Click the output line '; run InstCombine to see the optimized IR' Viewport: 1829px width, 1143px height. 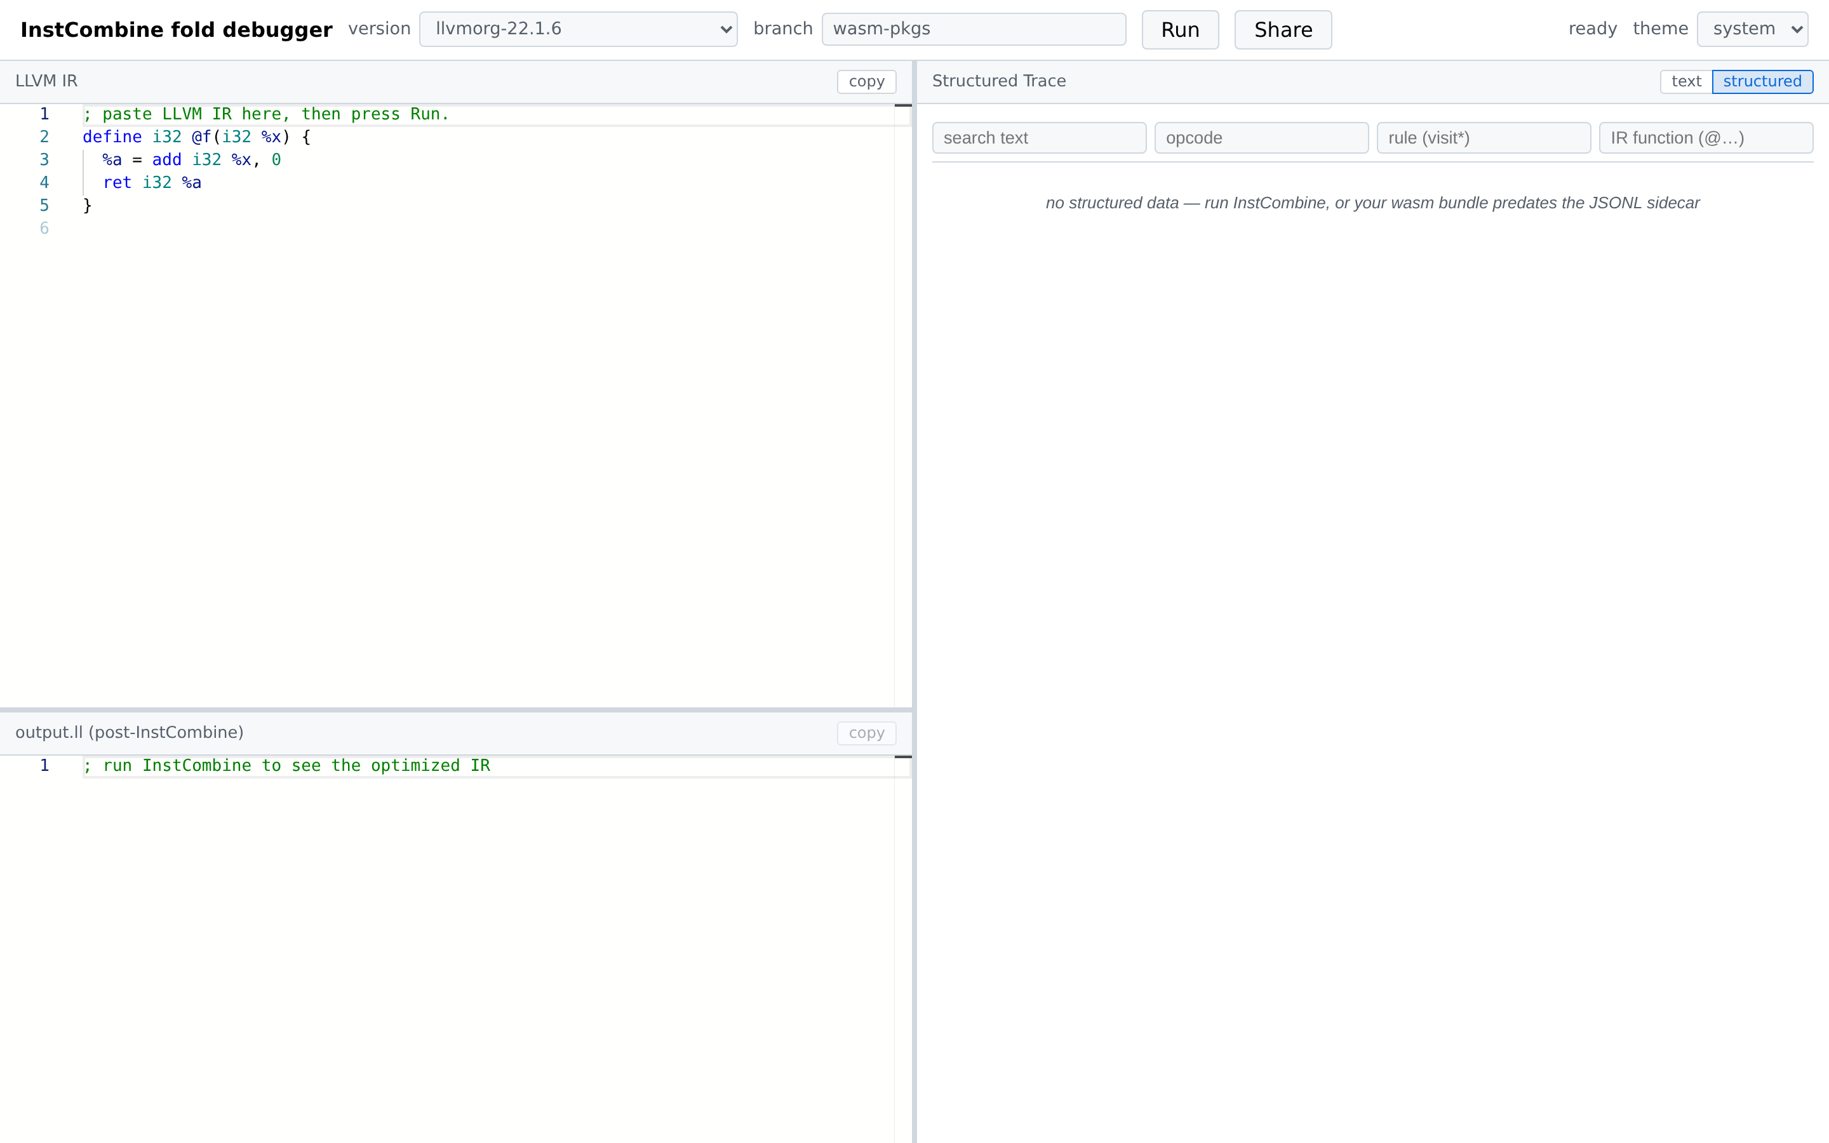pyautogui.click(x=286, y=766)
